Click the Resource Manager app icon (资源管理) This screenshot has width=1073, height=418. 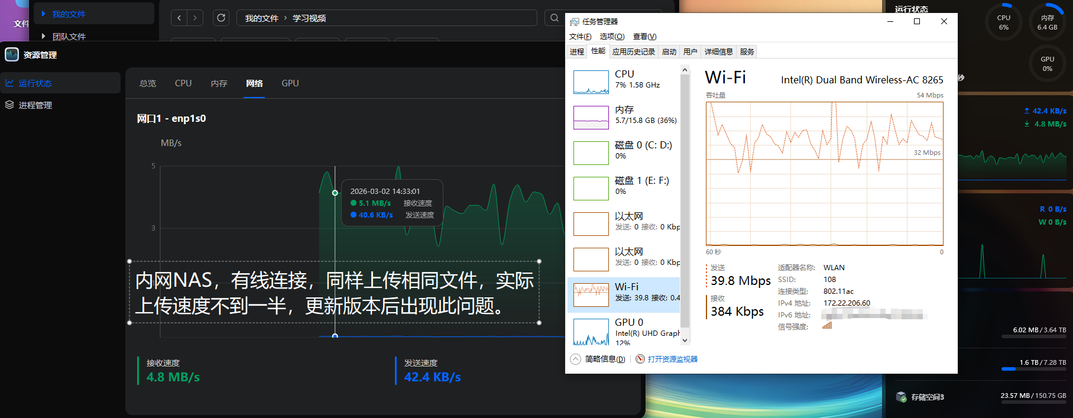(12, 54)
